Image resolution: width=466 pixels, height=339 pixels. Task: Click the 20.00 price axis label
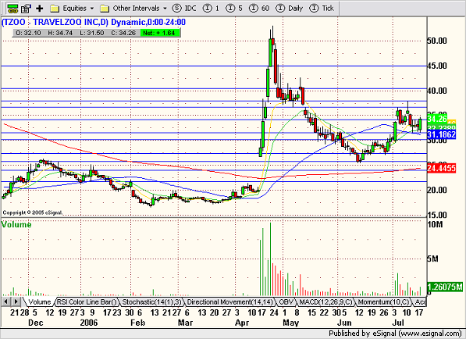pyautogui.click(x=437, y=190)
